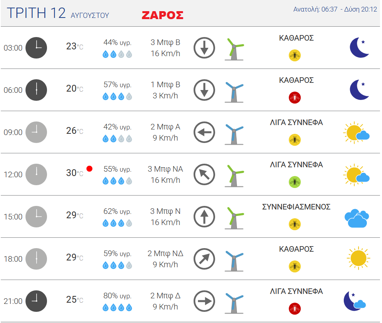The width and height of the screenshot is (382, 323).
Task: Click the red mosquito badge at 06:00
Action: [294, 98]
